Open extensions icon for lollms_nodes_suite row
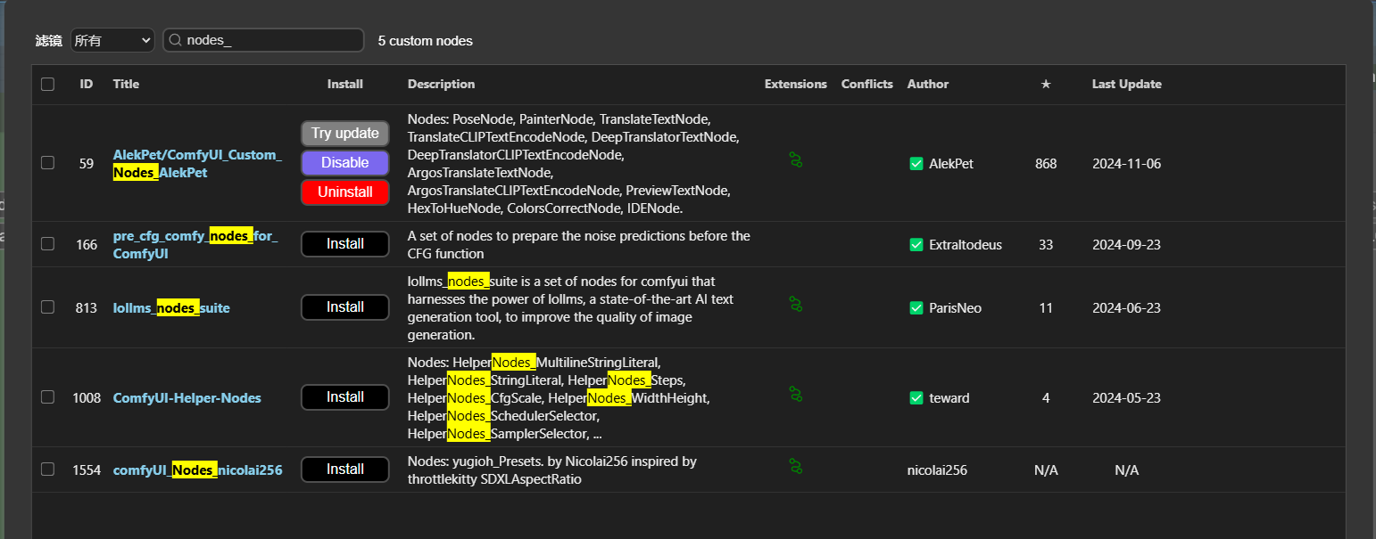 (x=795, y=304)
